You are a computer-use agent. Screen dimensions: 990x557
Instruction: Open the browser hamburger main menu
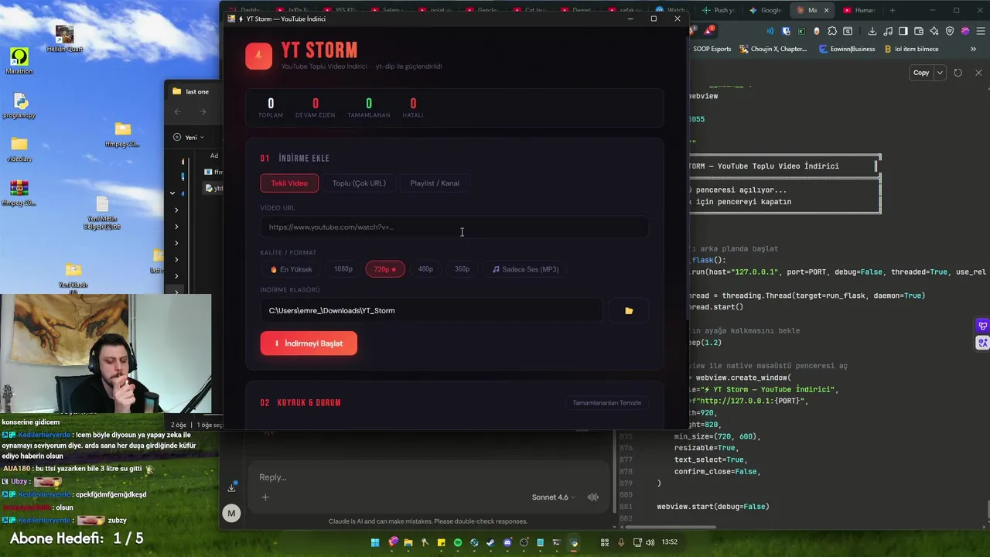981,31
